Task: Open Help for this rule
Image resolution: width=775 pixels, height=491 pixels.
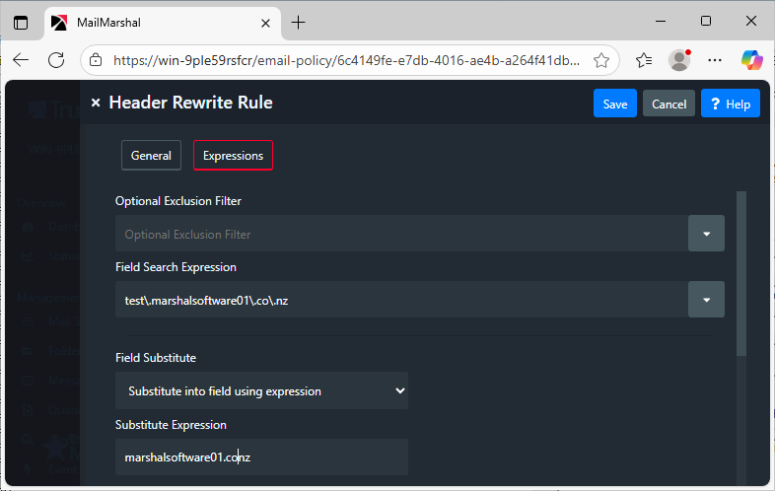Action: [730, 104]
